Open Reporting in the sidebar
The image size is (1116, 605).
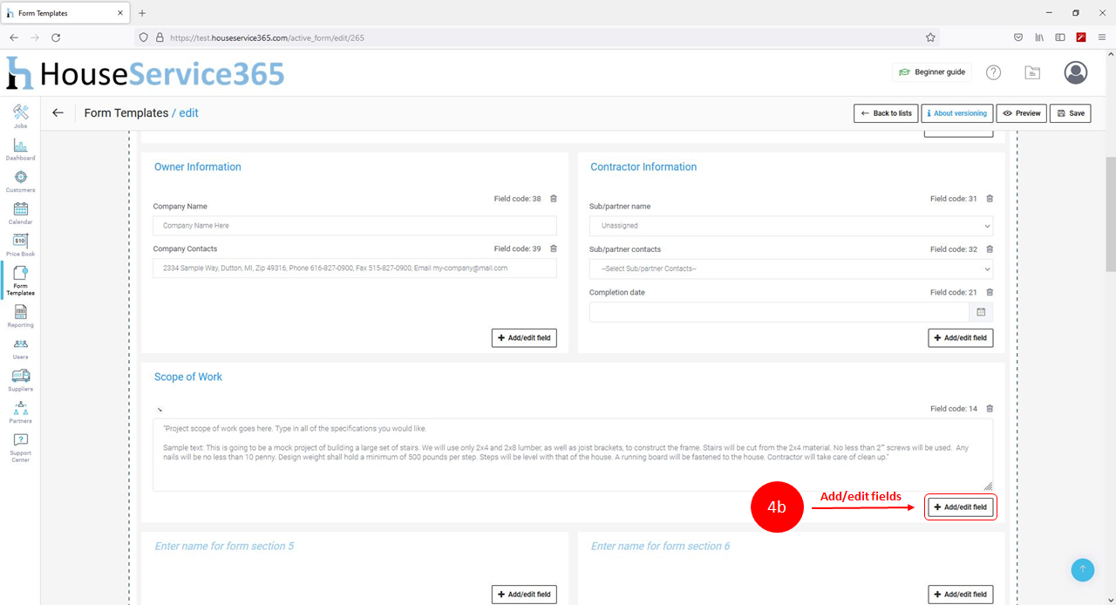(20, 314)
